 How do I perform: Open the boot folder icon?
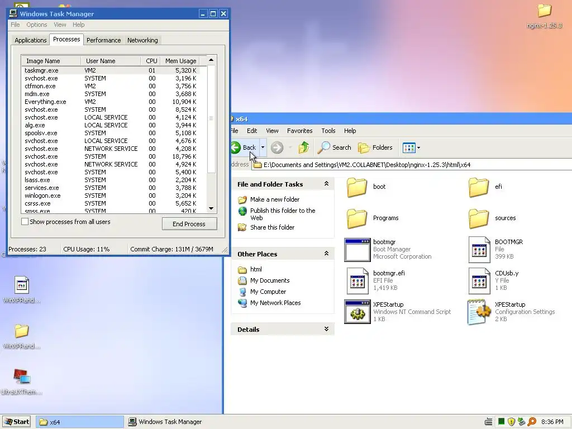coord(357,187)
